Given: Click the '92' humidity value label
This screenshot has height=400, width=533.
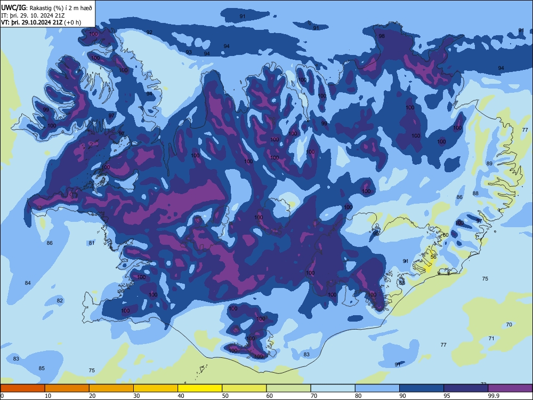Looking at the screenshot, I should (x=149, y=33).
